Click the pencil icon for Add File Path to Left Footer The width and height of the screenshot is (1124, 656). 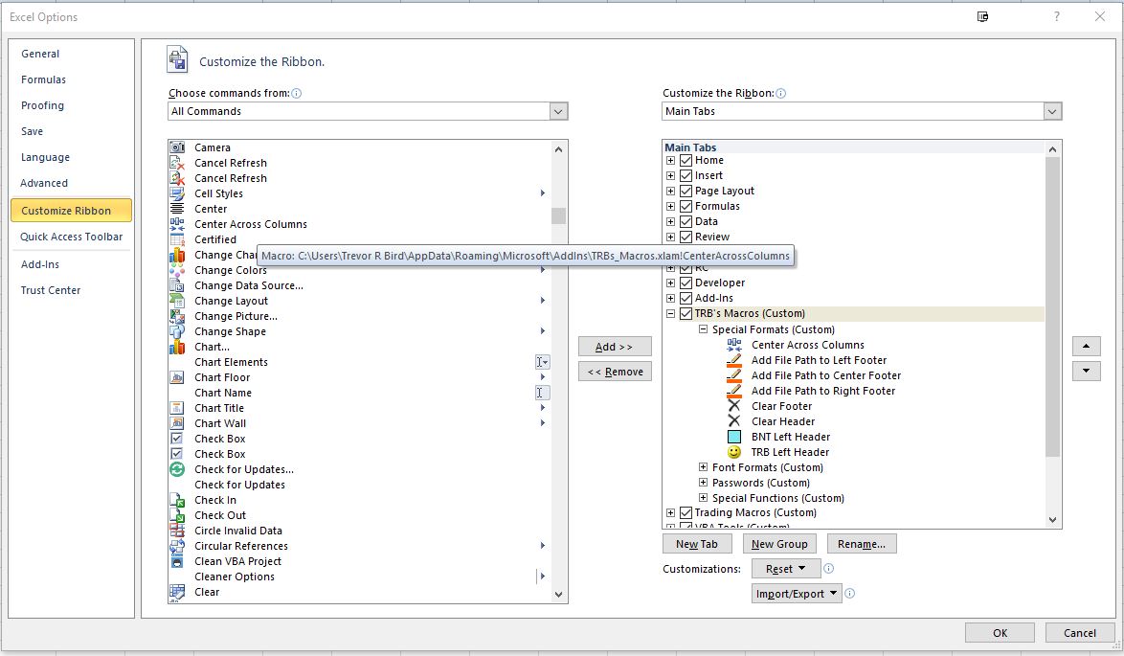pyautogui.click(x=734, y=360)
